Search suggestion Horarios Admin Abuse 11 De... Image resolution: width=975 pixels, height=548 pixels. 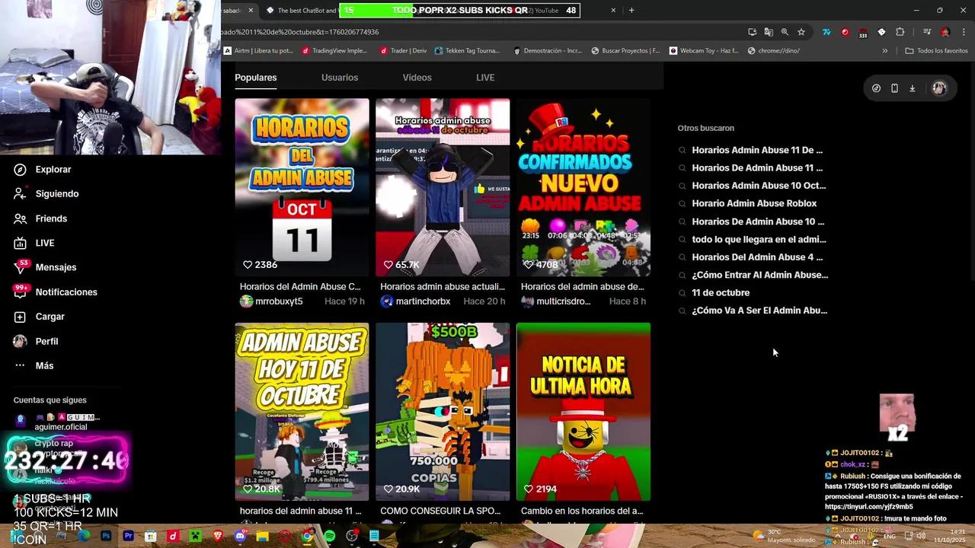coord(757,150)
